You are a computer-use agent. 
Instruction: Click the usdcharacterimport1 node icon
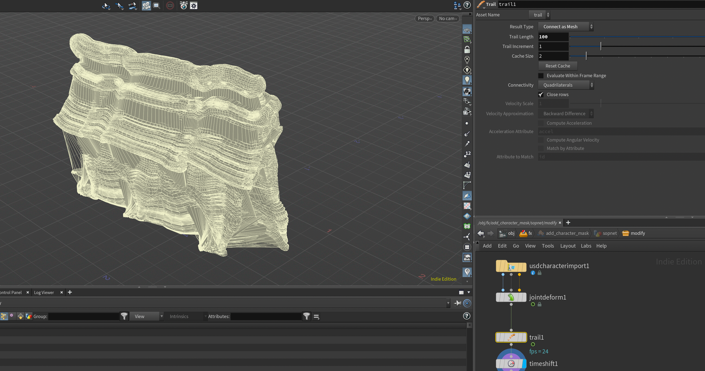pos(511,267)
